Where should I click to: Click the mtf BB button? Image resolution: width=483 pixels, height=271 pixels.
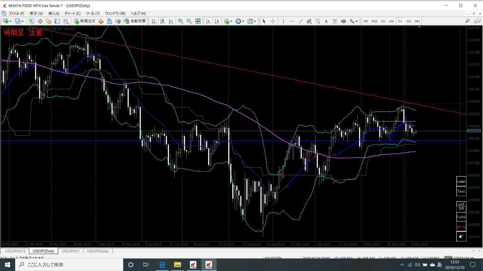pos(461,207)
